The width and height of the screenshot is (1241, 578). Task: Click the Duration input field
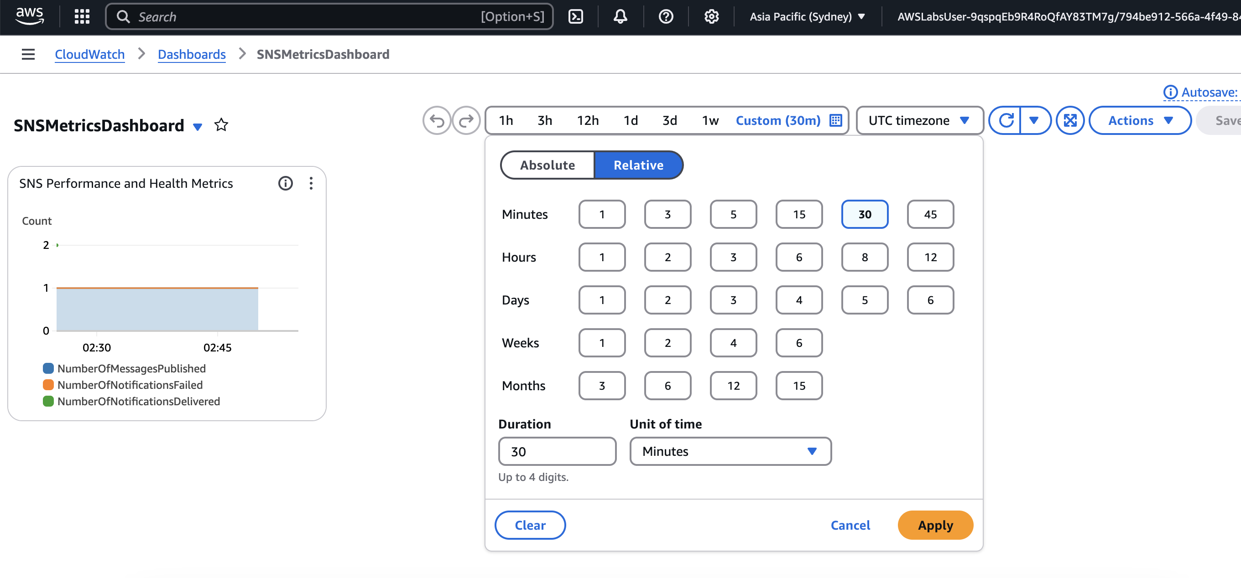coord(557,451)
